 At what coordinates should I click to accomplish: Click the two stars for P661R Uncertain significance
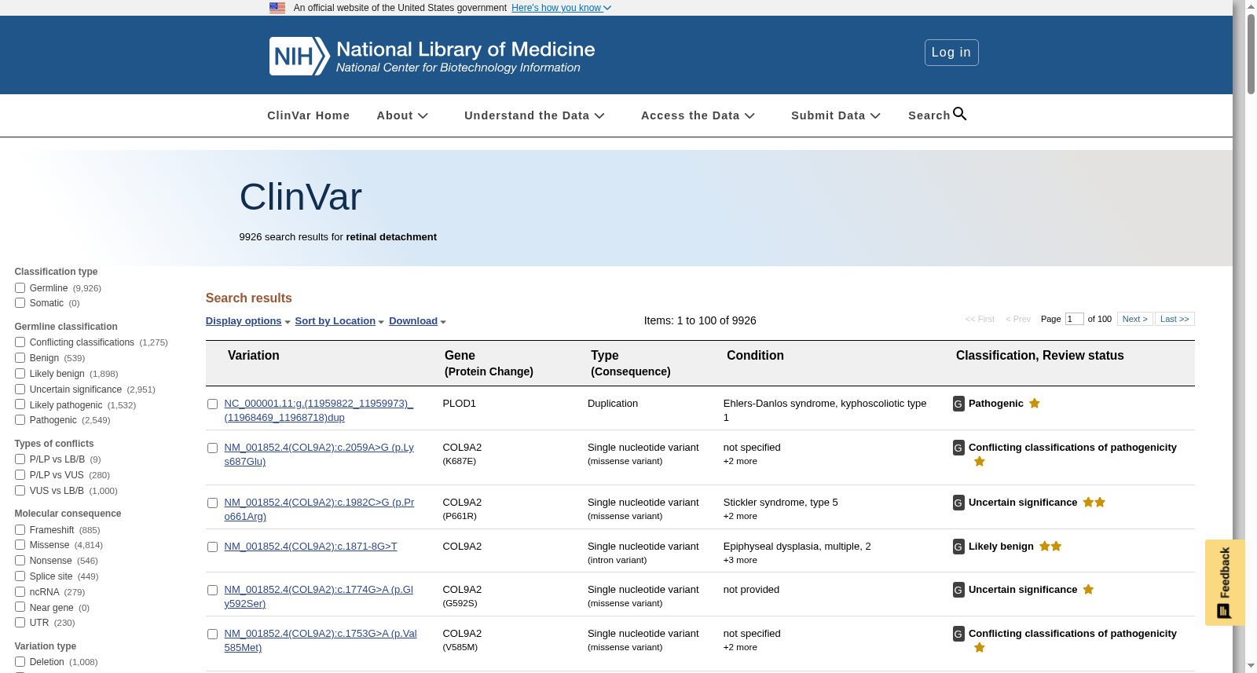pos(1094,502)
